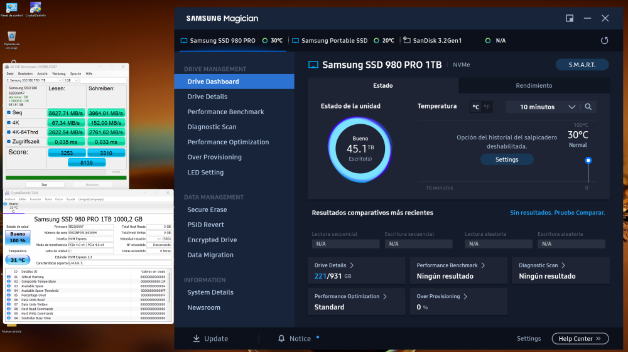Select the SanDisk 3.2Gen1 drive icon
The image size is (628, 352).
click(x=407, y=40)
